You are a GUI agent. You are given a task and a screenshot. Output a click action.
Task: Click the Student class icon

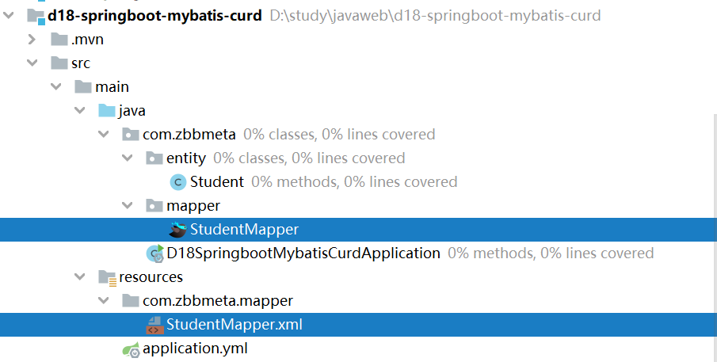click(x=178, y=182)
